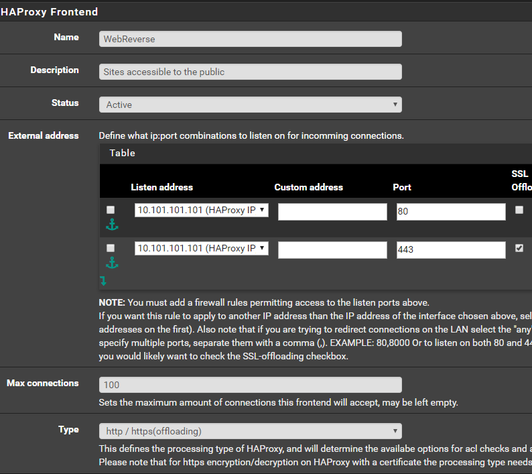Viewport: 532px width, 474px height.
Task: Click the Name label
Action: tap(66, 38)
